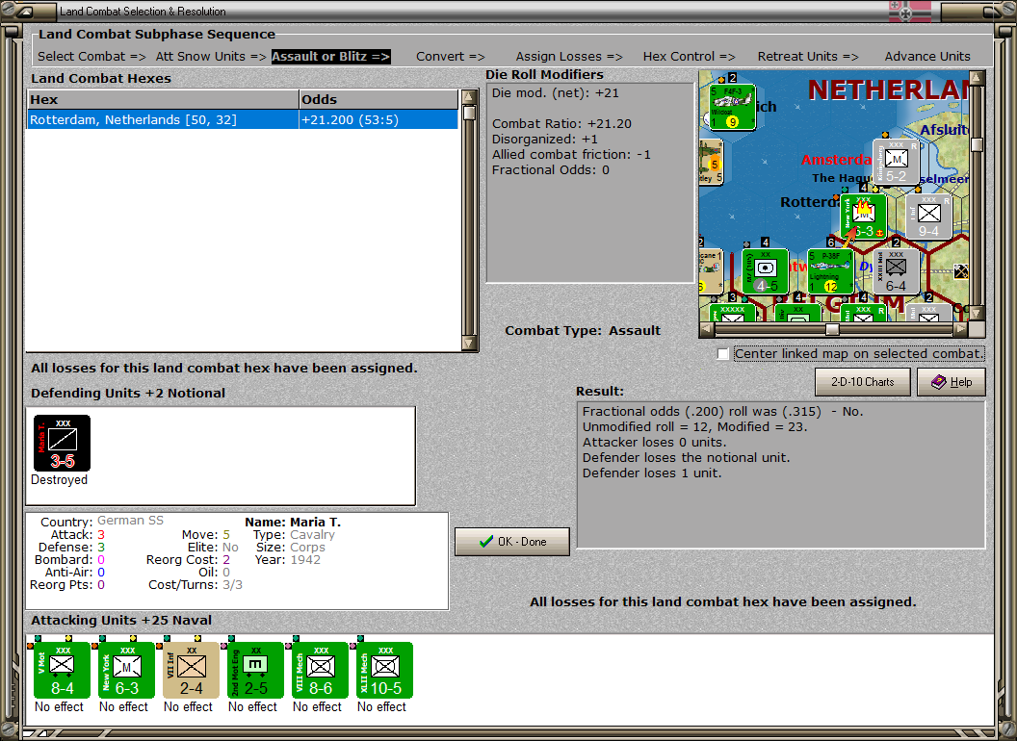Screen dimensions: 1017x741
Task: Click the gray XXIII Mot 6-4 unit on map
Action: pyautogui.click(x=896, y=271)
